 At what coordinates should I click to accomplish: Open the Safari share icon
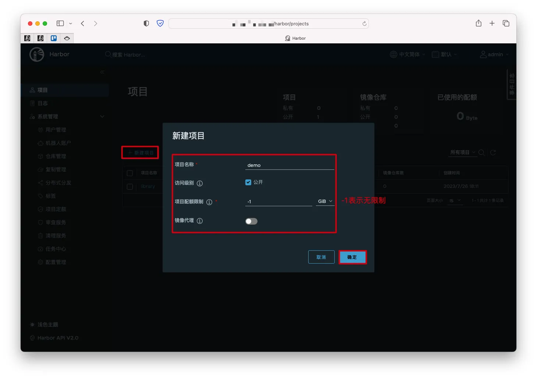(479, 23)
